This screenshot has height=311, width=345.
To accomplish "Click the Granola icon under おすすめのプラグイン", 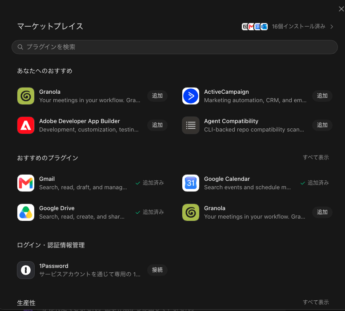I will pyautogui.click(x=191, y=212).
